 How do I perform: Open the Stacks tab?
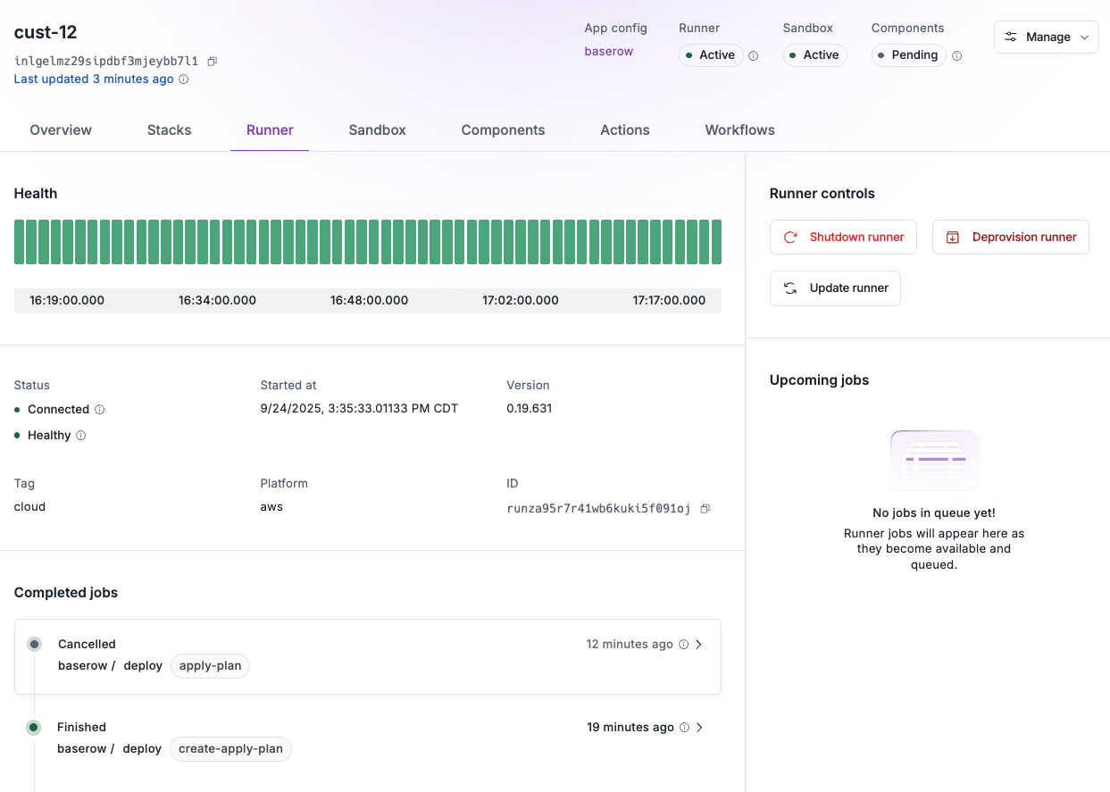tap(169, 129)
